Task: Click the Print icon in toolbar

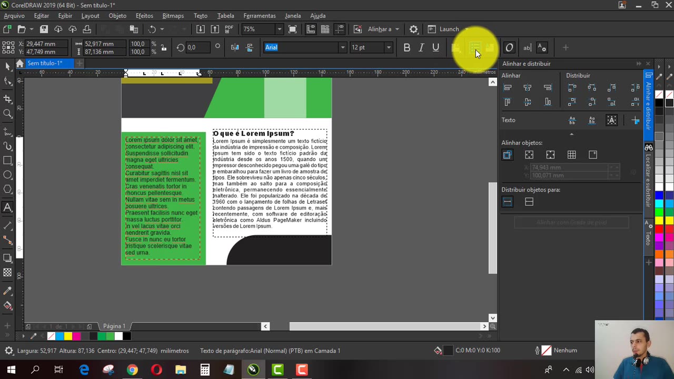Action: [87, 29]
